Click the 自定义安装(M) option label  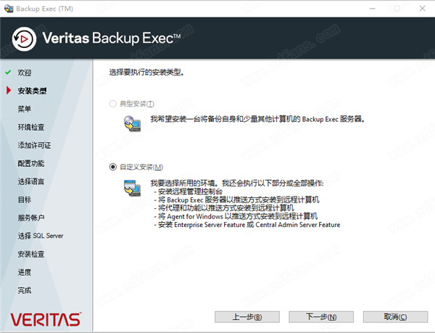141,167
